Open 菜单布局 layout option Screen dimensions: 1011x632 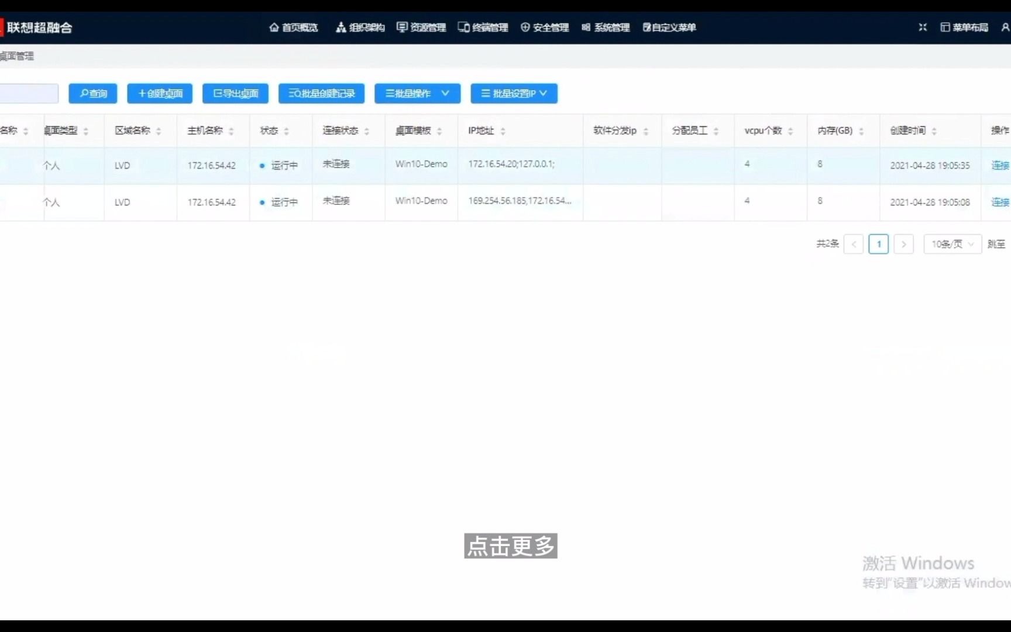964,28
